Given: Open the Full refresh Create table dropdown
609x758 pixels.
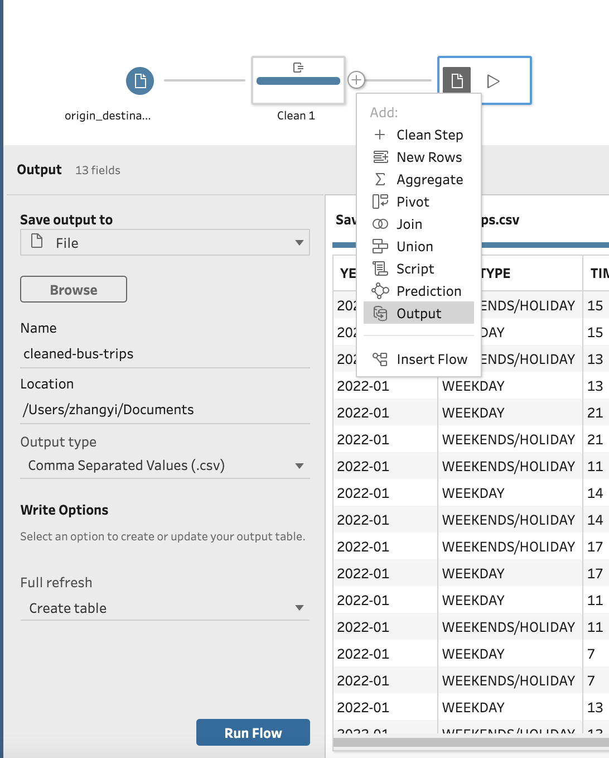Looking at the screenshot, I should pyautogui.click(x=165, y=608).
